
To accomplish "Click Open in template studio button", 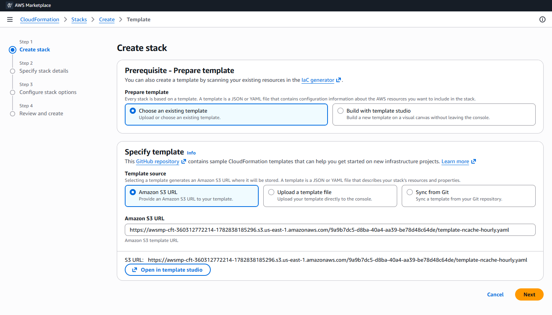I will pos(168,270).
